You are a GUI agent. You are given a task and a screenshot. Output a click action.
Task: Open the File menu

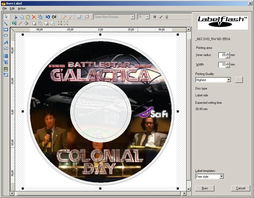[5, 8]
